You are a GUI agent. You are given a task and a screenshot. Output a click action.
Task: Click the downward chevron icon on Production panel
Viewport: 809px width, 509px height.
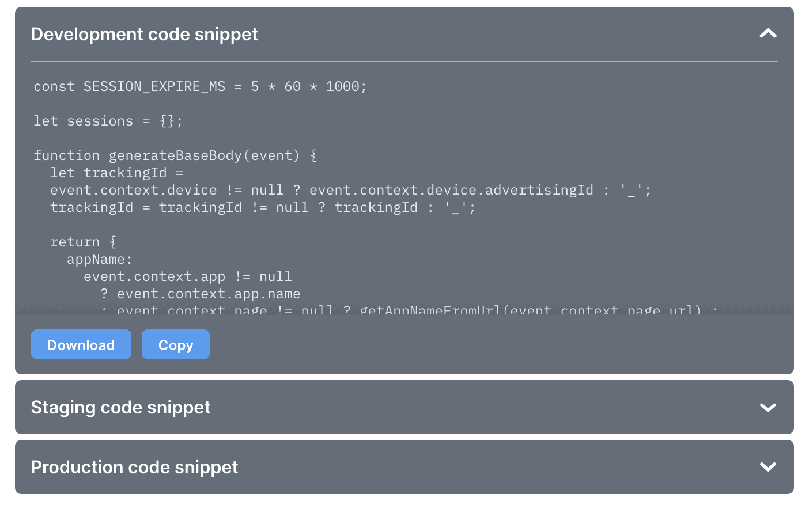point(768,467)
